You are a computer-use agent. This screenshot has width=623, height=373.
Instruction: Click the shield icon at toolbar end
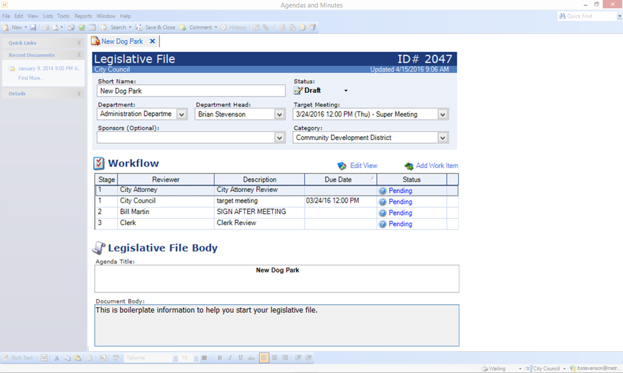point(313,28)
